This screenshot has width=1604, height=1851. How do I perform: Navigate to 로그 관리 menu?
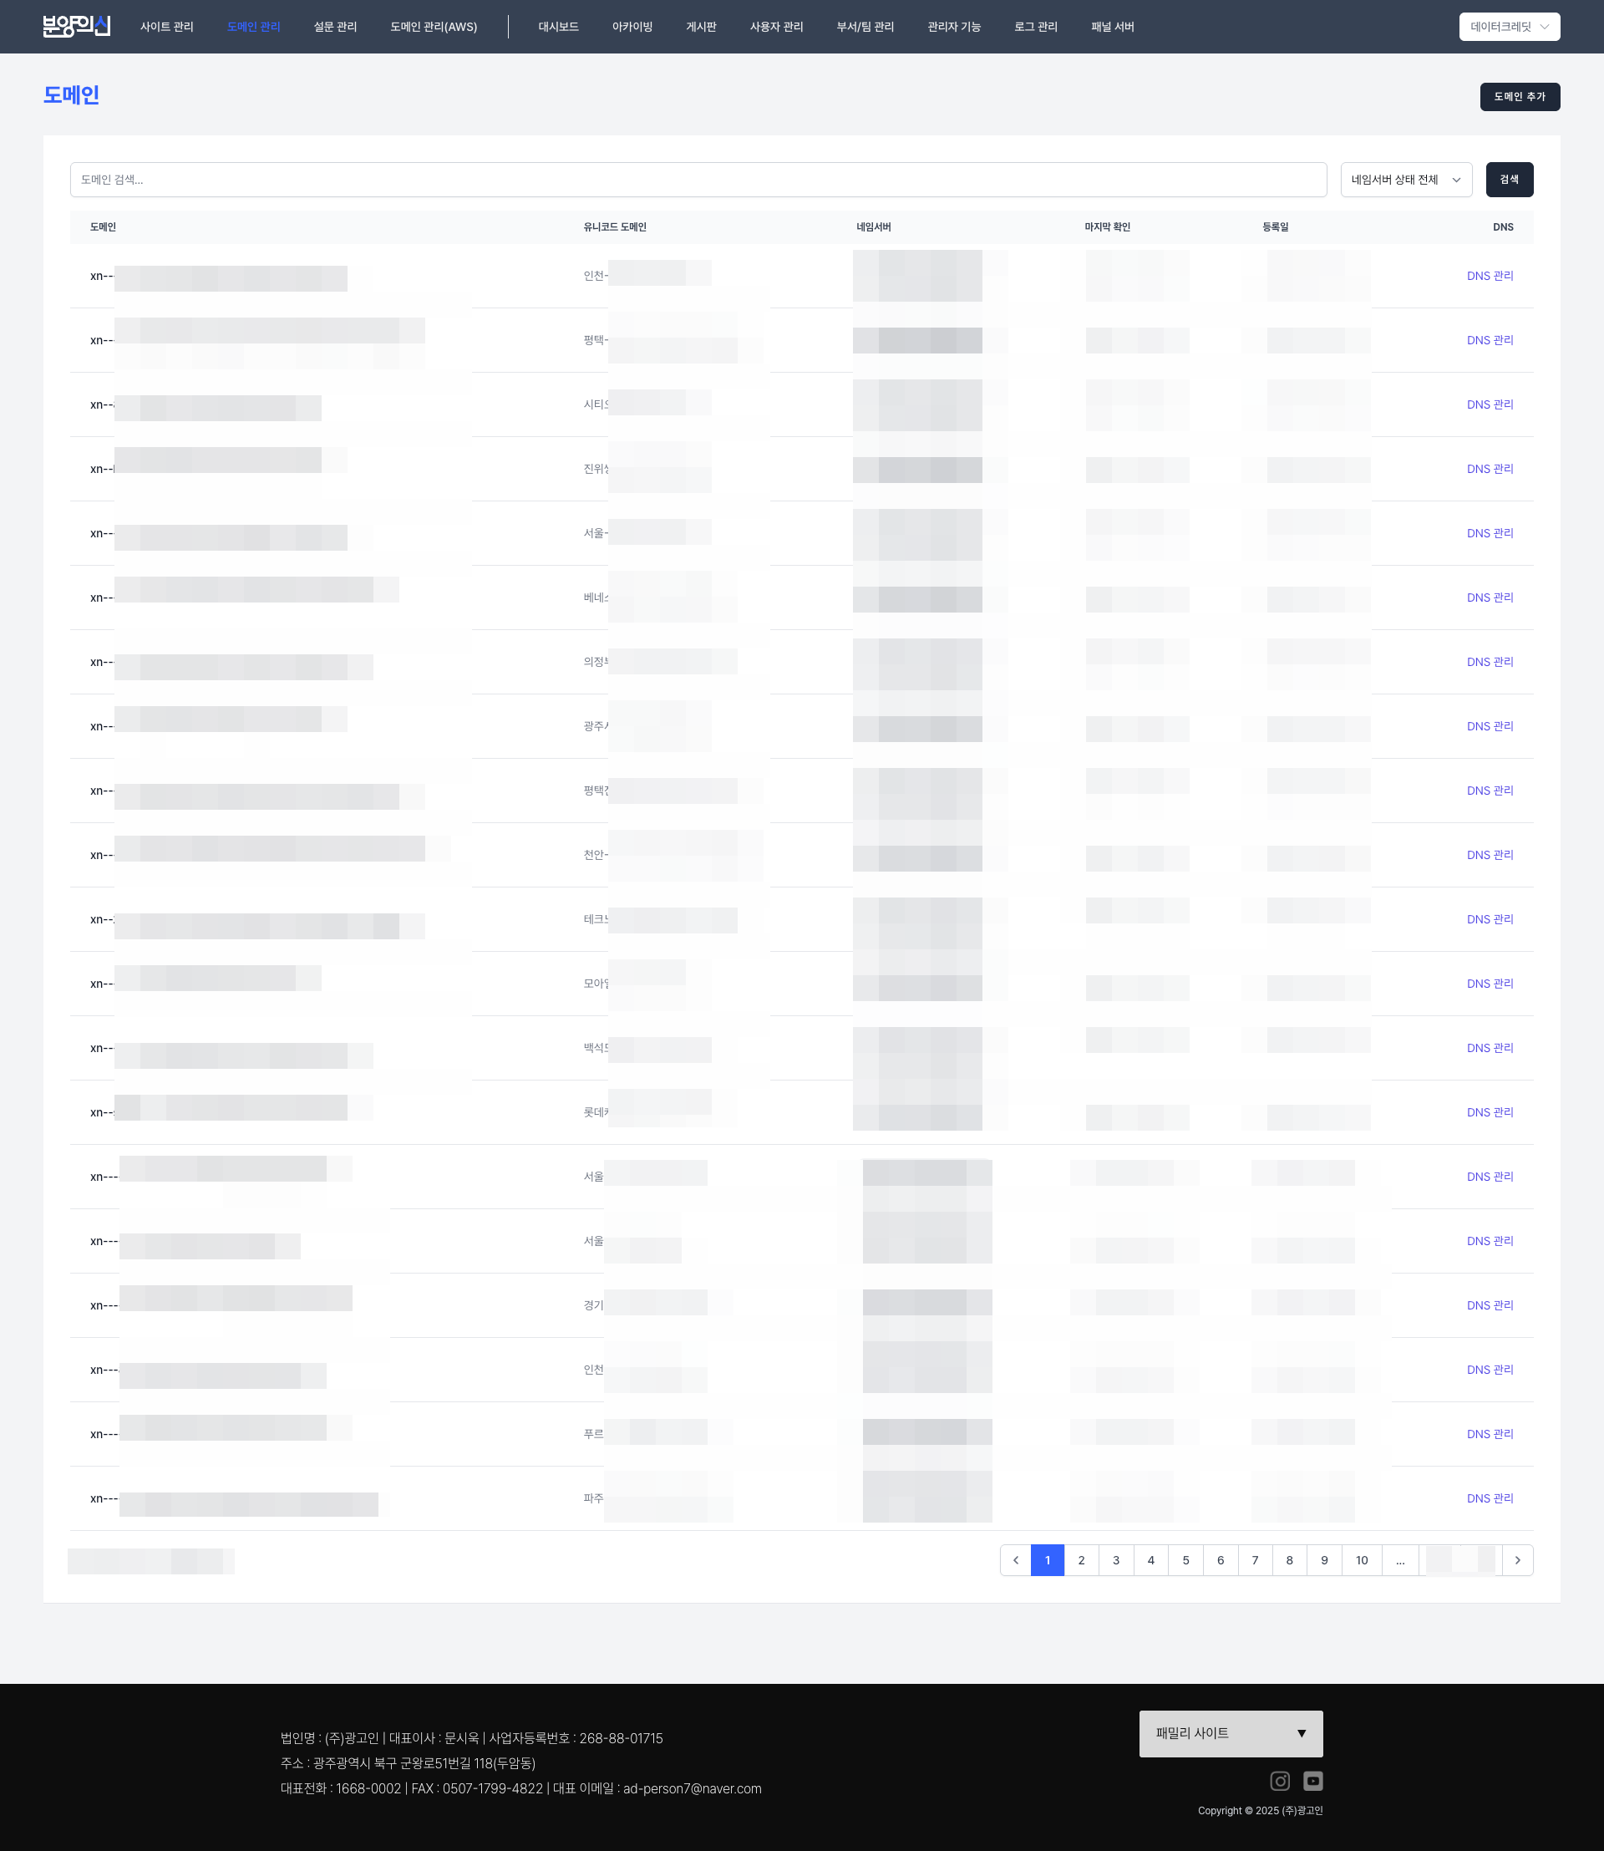[1036, 27]
